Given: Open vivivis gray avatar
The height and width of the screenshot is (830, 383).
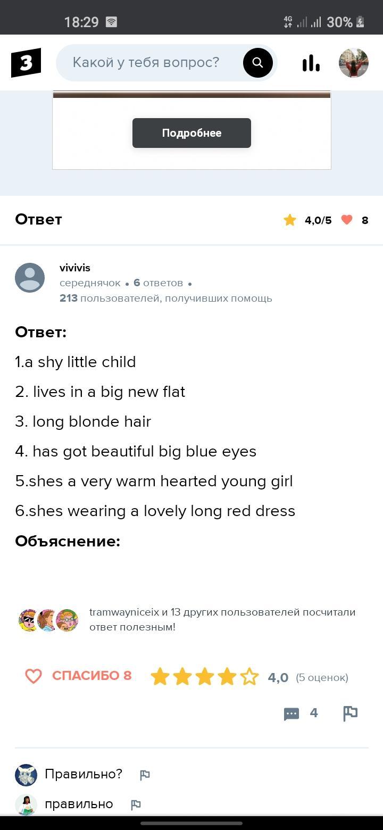Looking at the screenshot, I should [30, 278].
